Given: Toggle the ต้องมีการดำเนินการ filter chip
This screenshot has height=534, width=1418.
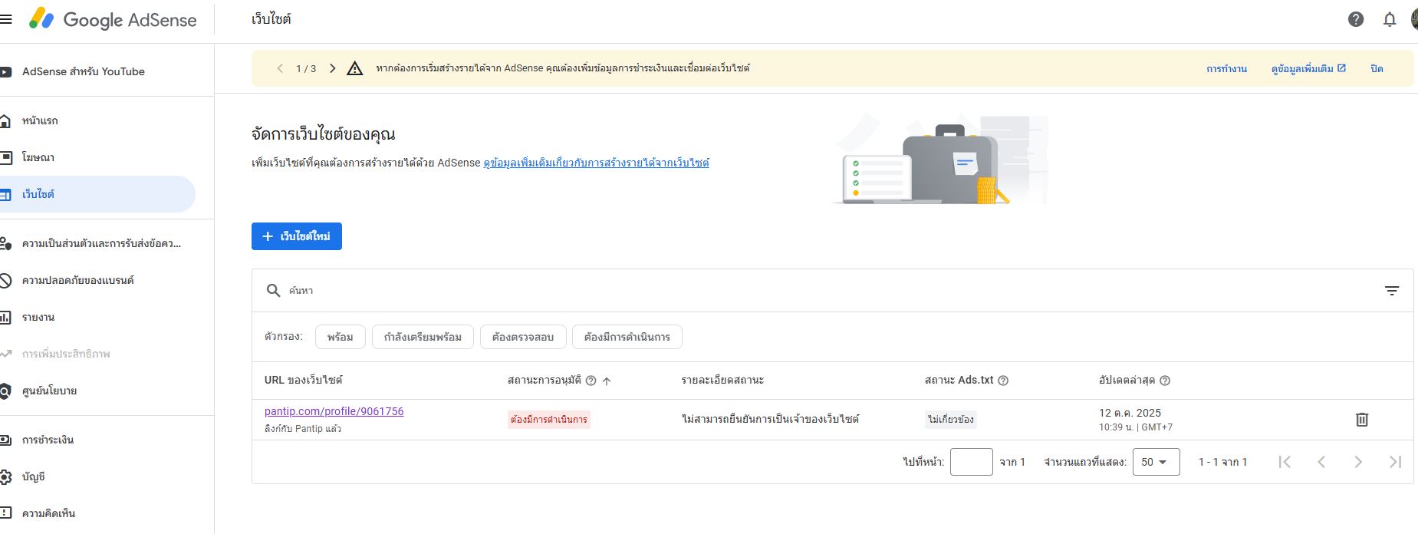Looking at the screenshot, I should coord(627,337).
